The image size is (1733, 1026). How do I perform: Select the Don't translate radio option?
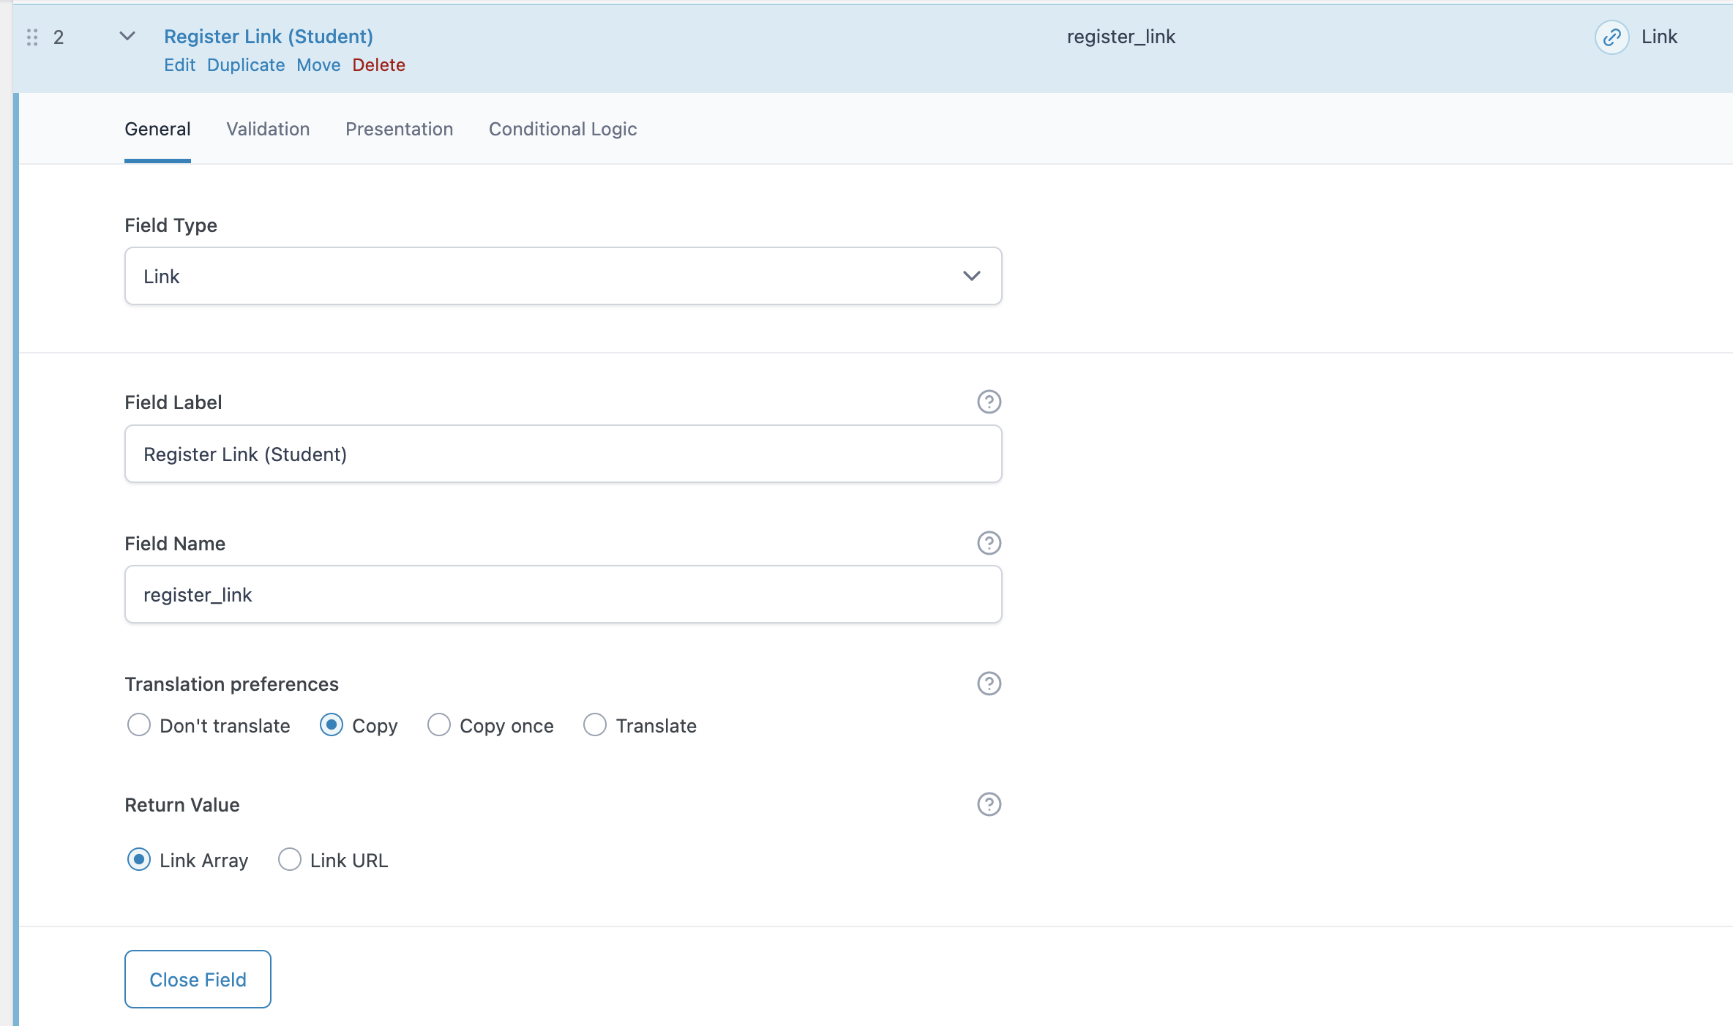coord(139,725)
